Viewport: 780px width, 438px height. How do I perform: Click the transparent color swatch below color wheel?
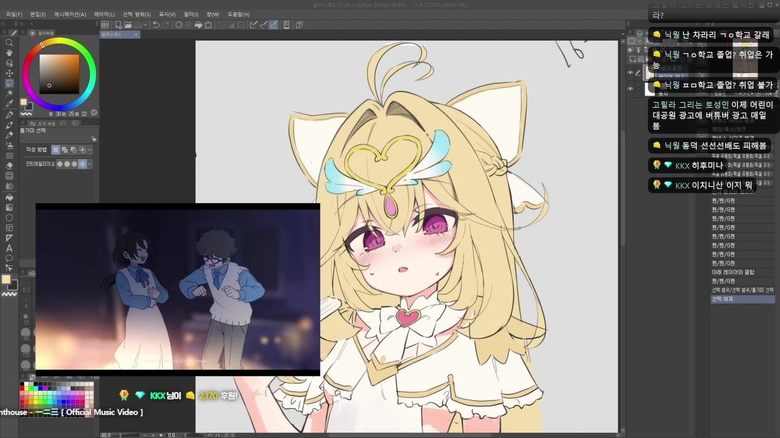tap(26, 113)
